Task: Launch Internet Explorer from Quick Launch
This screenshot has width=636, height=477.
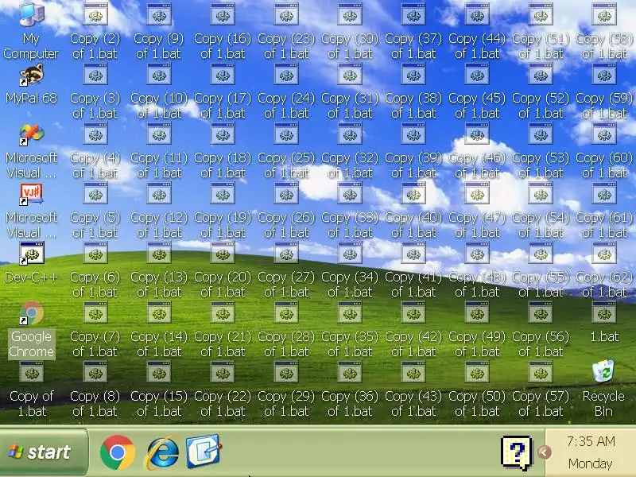Action: click(x=162, y=452)
